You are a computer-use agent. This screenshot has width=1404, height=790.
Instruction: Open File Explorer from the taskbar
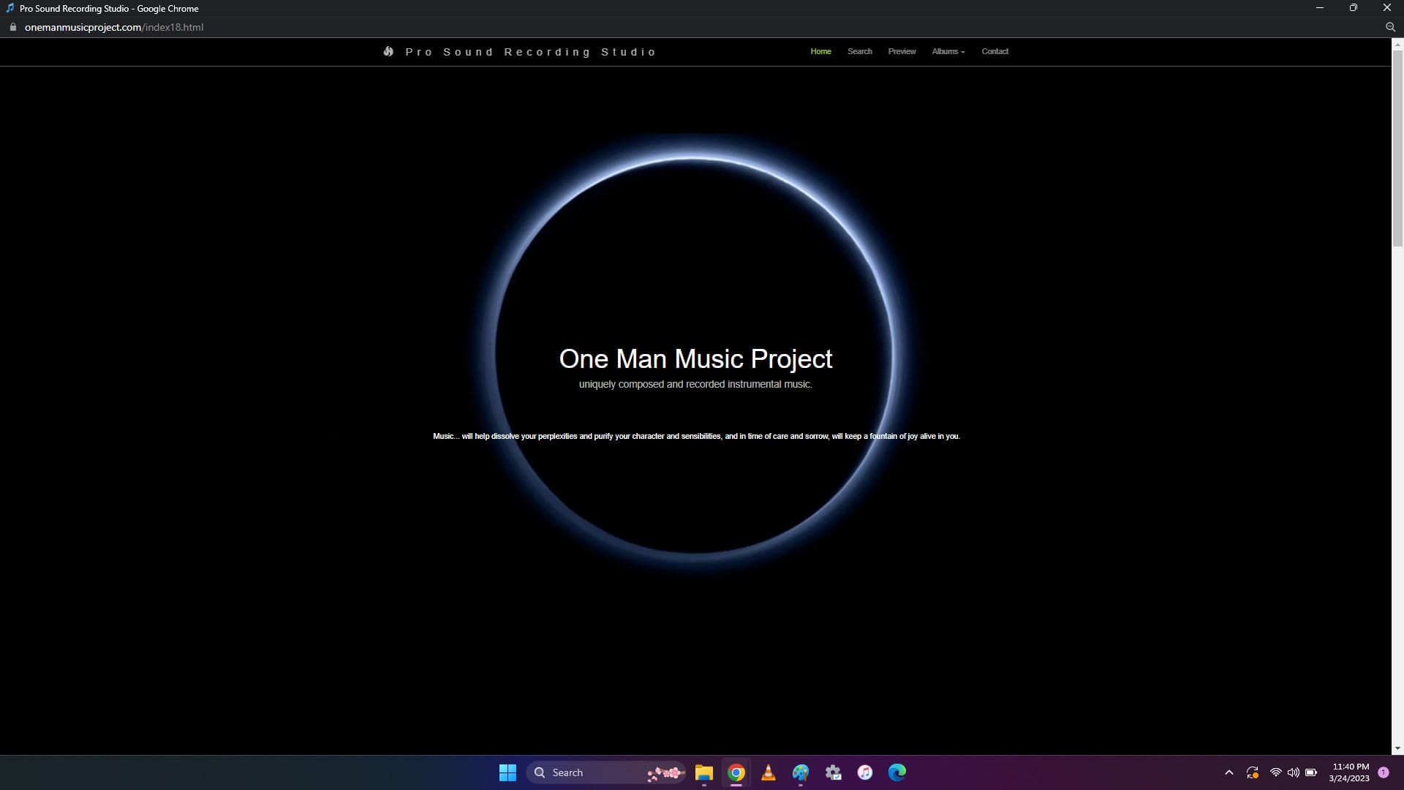[x=703, y=772]
